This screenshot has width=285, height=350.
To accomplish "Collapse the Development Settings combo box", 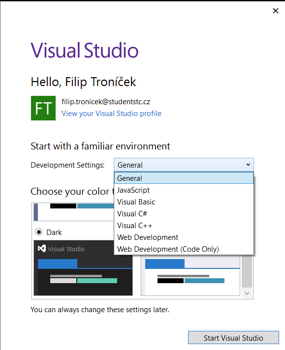I will click(x=248, y=165).
